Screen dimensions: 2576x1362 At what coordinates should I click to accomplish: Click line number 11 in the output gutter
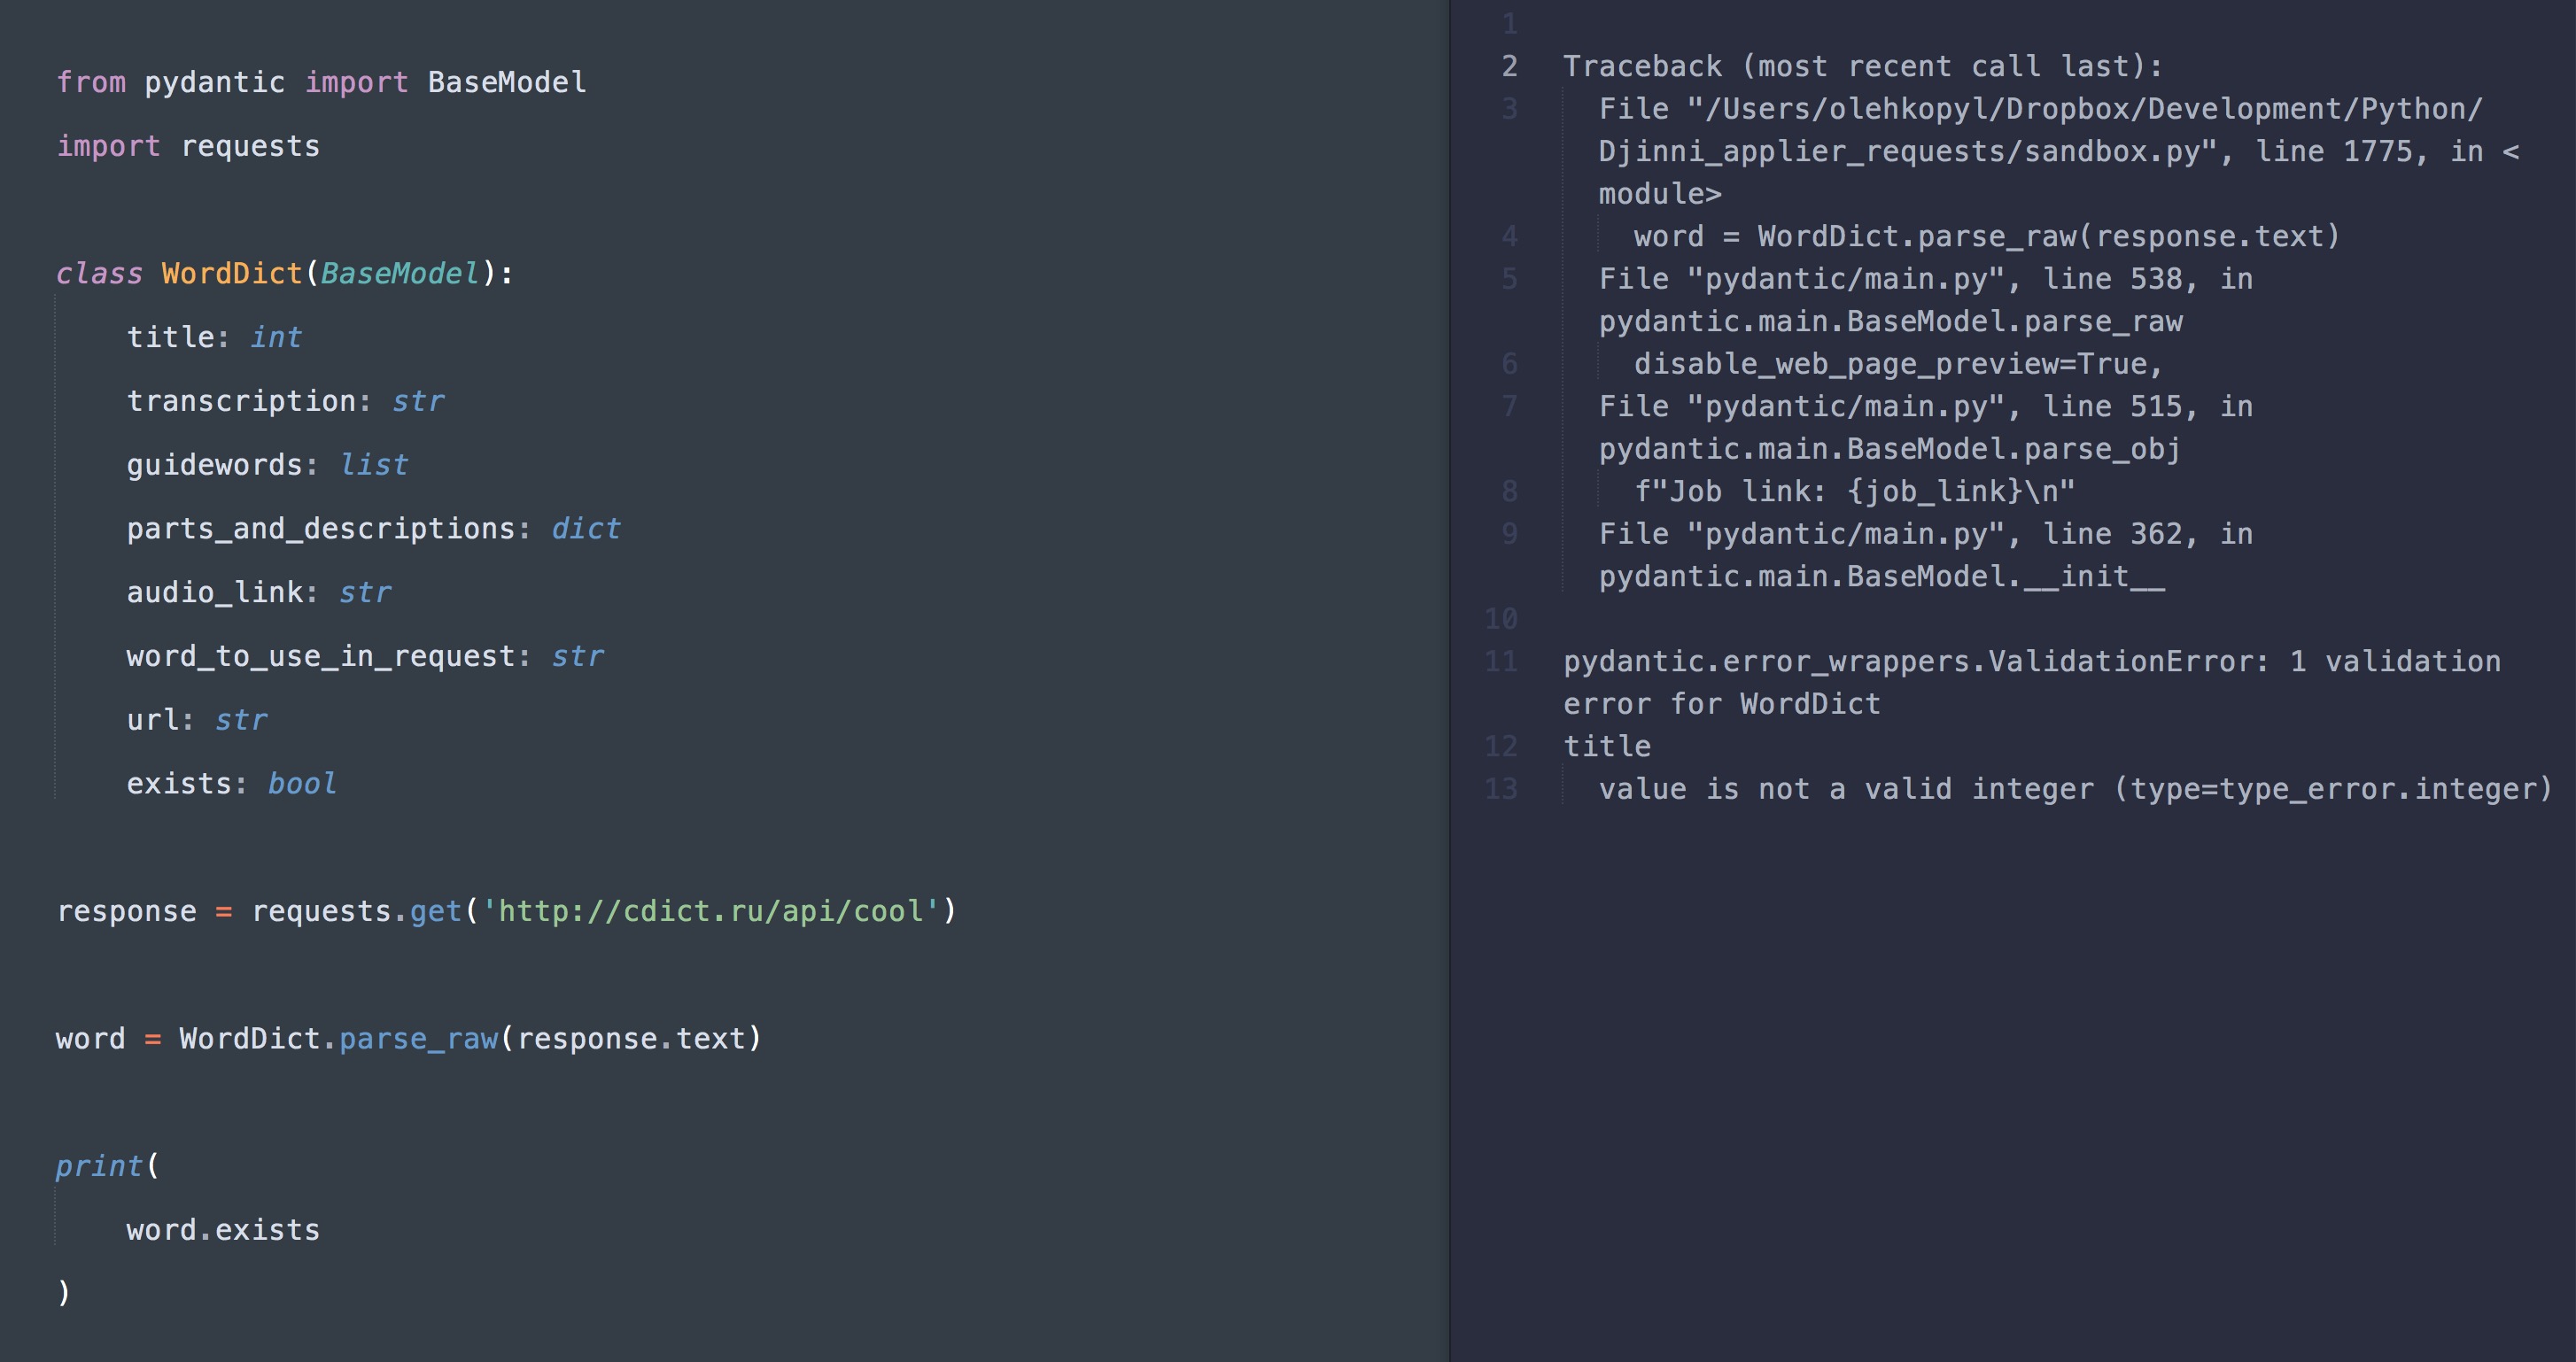1501,661
